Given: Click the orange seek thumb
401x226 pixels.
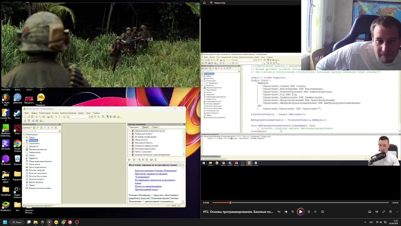Looking at the screenshot, I should click(230, 202).
